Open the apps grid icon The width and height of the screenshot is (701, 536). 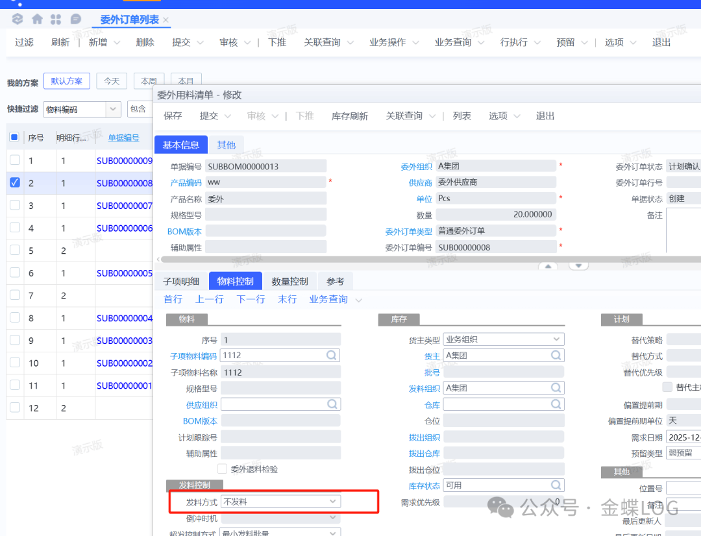(x=56, y=19)
